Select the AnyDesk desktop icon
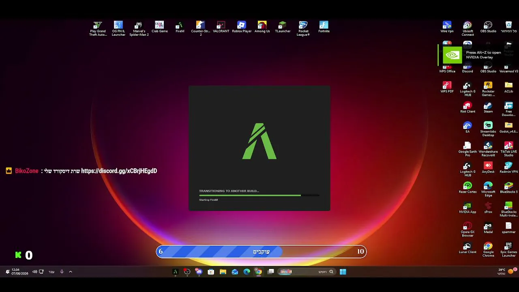The width and height of the screenshot is (519, 292). pos(488,167)
